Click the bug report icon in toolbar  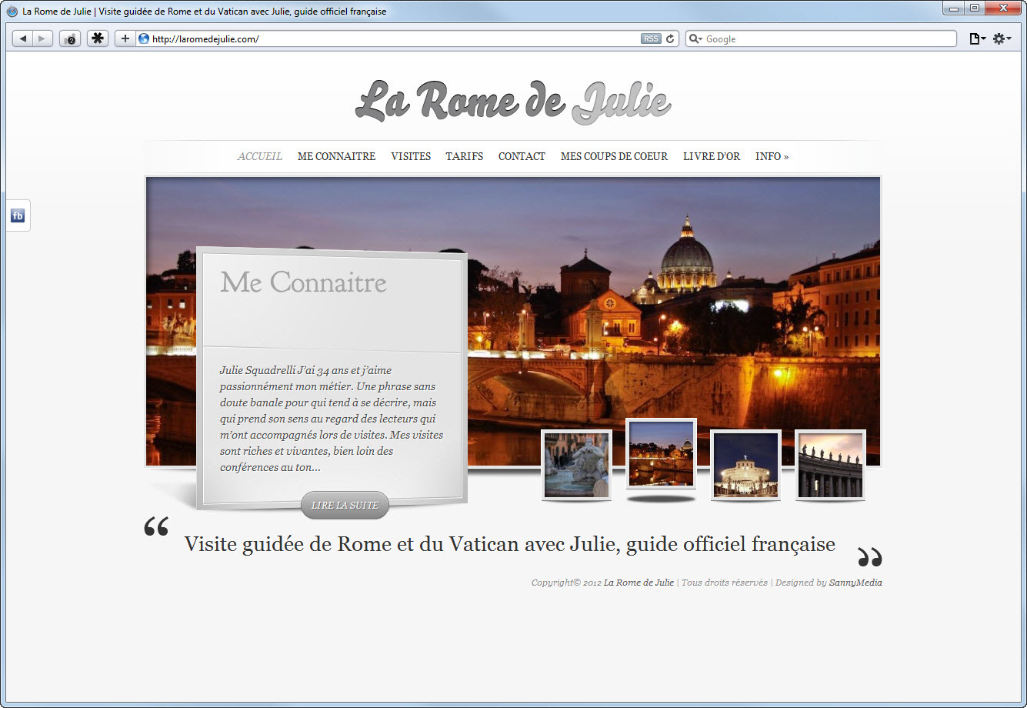pos(70,38)
